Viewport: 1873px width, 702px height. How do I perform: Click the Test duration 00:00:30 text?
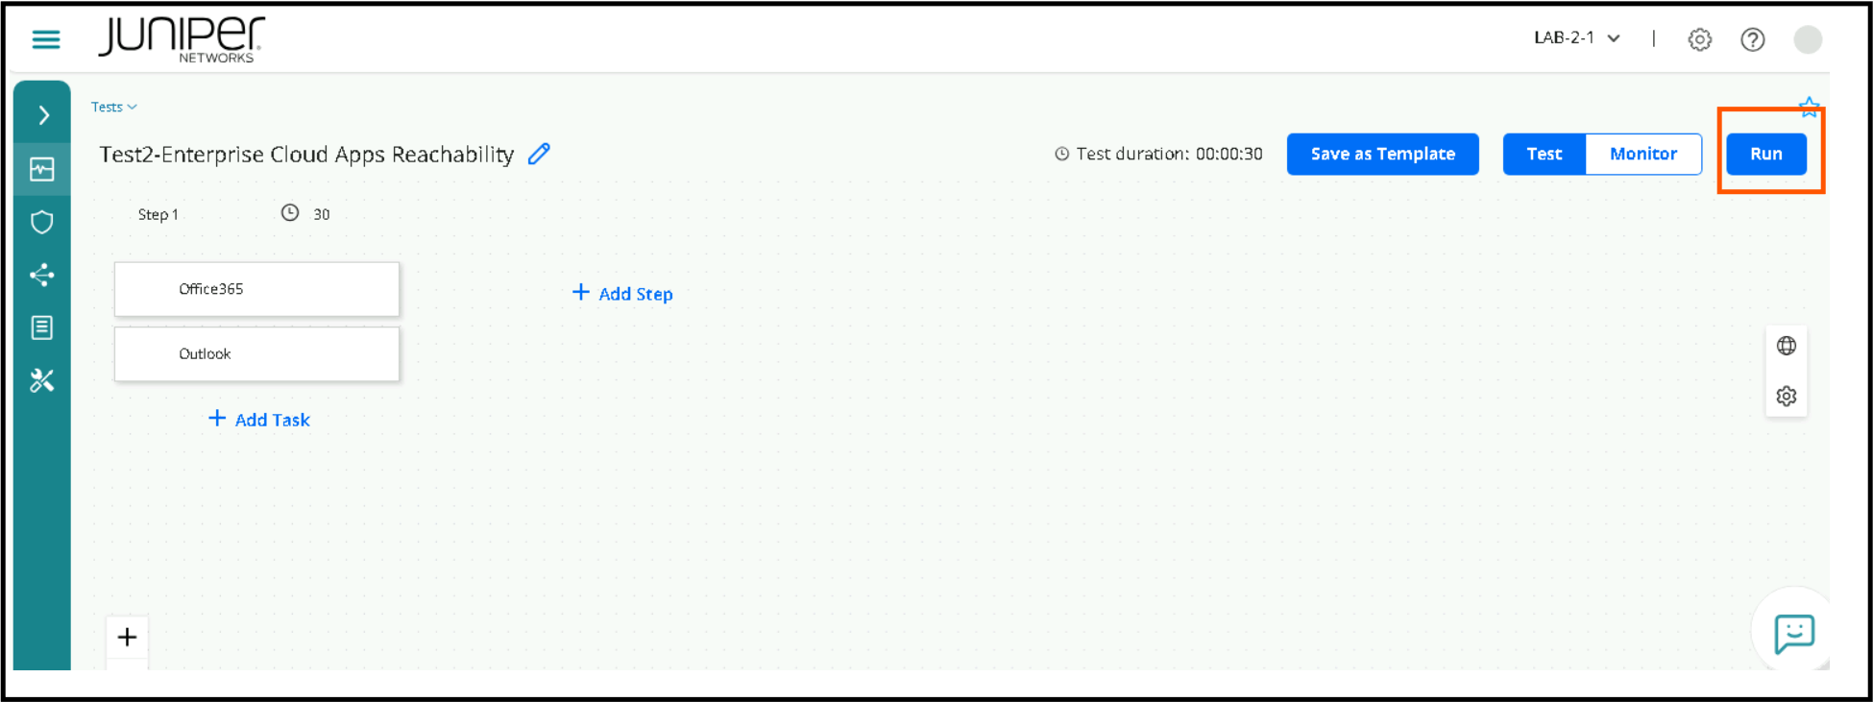tap(1169, 154)
